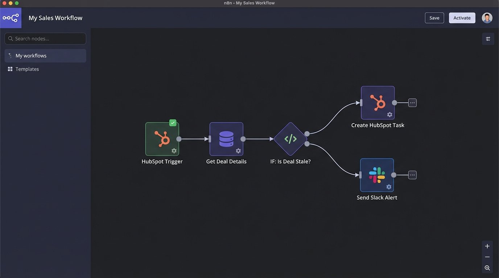Screen dimensions: 499x278
Task: Click the Search nodes field
Action: click(45, 38)
